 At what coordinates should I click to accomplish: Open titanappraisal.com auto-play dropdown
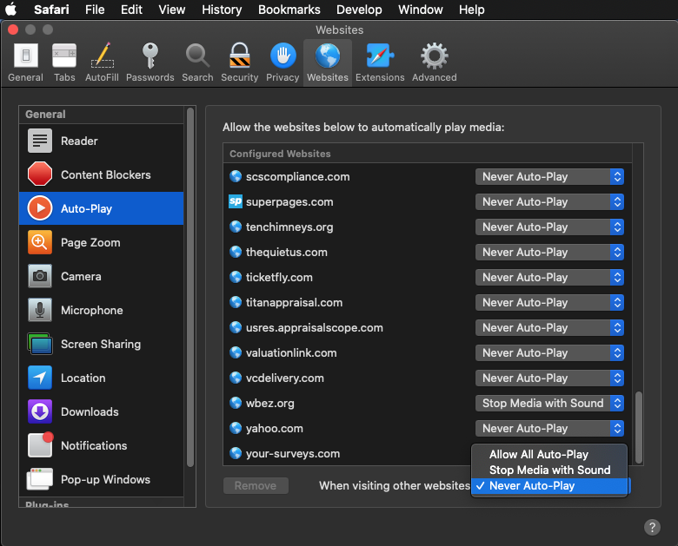[549, 302]
